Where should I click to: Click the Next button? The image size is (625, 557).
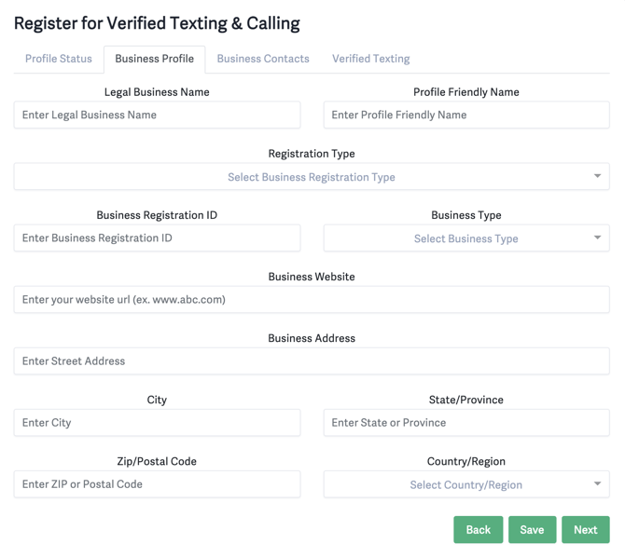pos(585,530)
